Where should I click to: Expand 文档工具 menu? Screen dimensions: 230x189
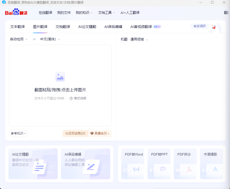coord(106,13)
